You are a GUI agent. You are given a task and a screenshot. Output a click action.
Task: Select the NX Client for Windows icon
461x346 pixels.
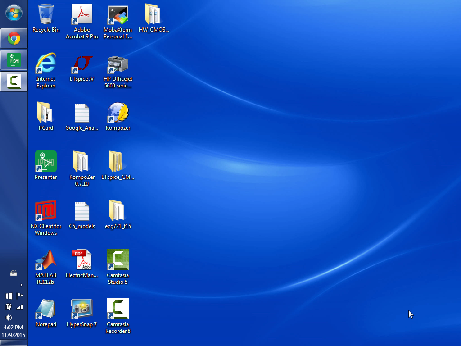point(46,212)
